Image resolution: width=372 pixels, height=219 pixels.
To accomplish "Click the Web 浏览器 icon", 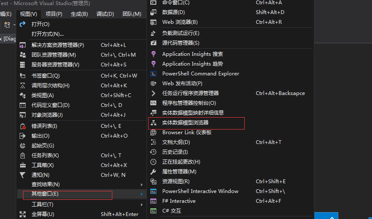I will click(x=153, y=22).
